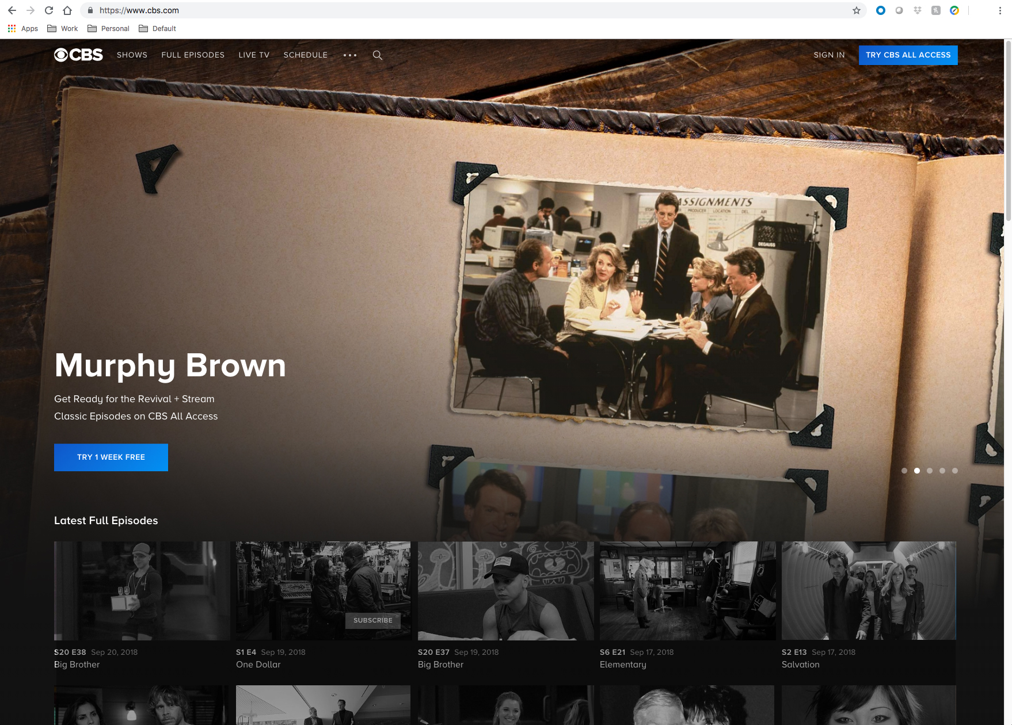Viewport: 1012px width, 725px height.
Task: Open the Default bookmarks folder
Action: 157,28
